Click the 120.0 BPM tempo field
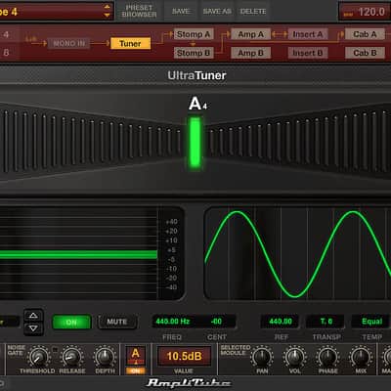The height and width of the screenshot is (391, 391). pos(366,12)
